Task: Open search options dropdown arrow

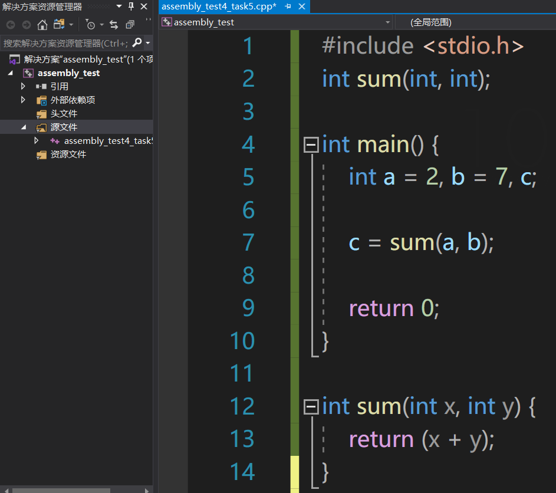Action: pos(148,43)
